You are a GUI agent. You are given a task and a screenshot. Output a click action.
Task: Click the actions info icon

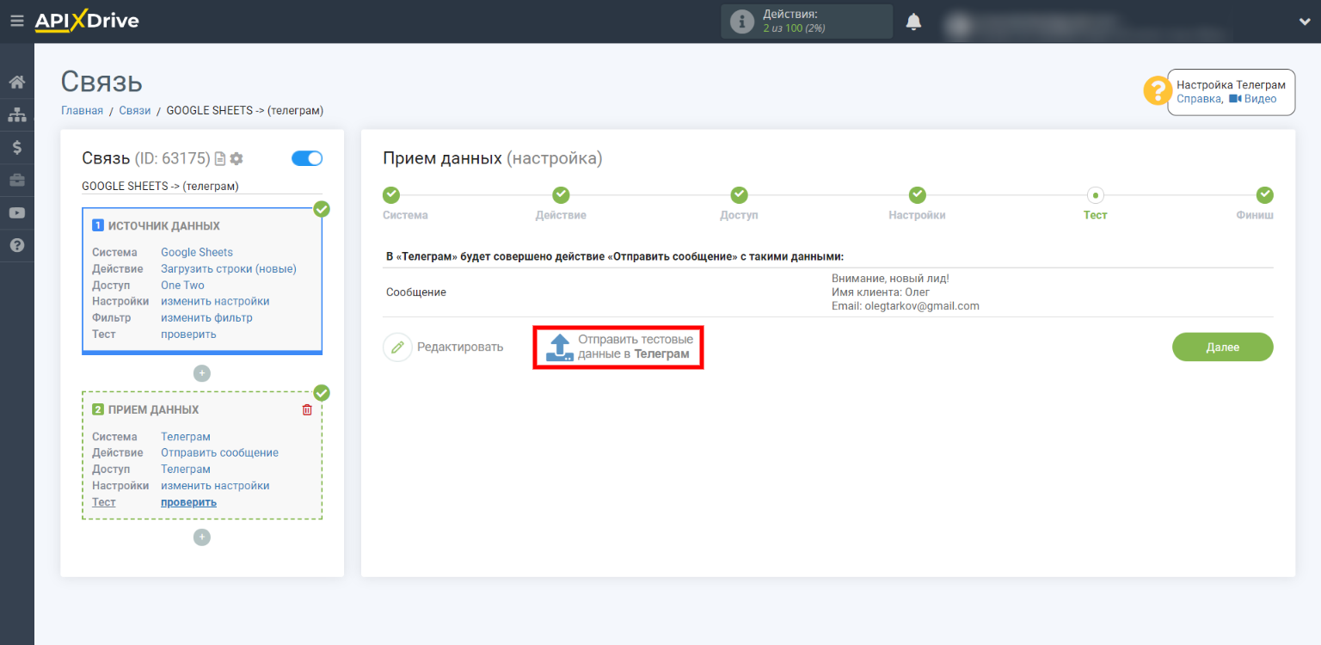click(x=741, y=22)
